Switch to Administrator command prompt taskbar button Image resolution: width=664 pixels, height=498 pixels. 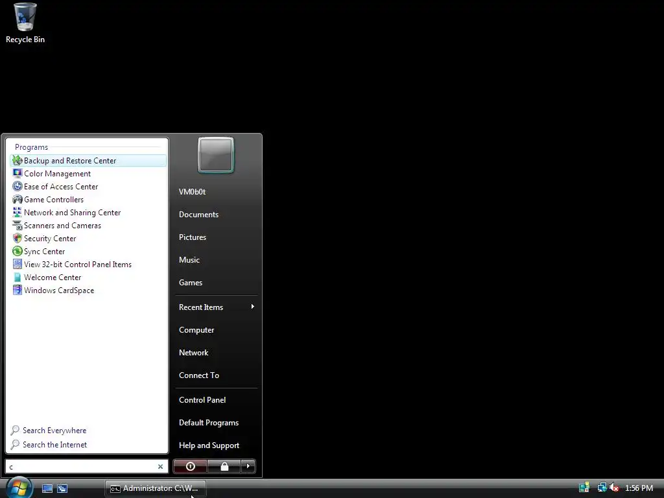coord(156,488)
